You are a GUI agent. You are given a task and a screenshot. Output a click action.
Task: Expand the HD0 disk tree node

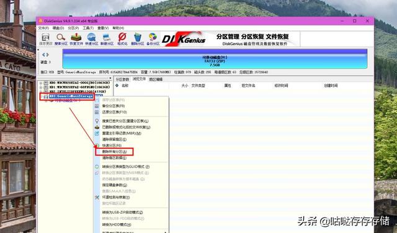[41, 83]
